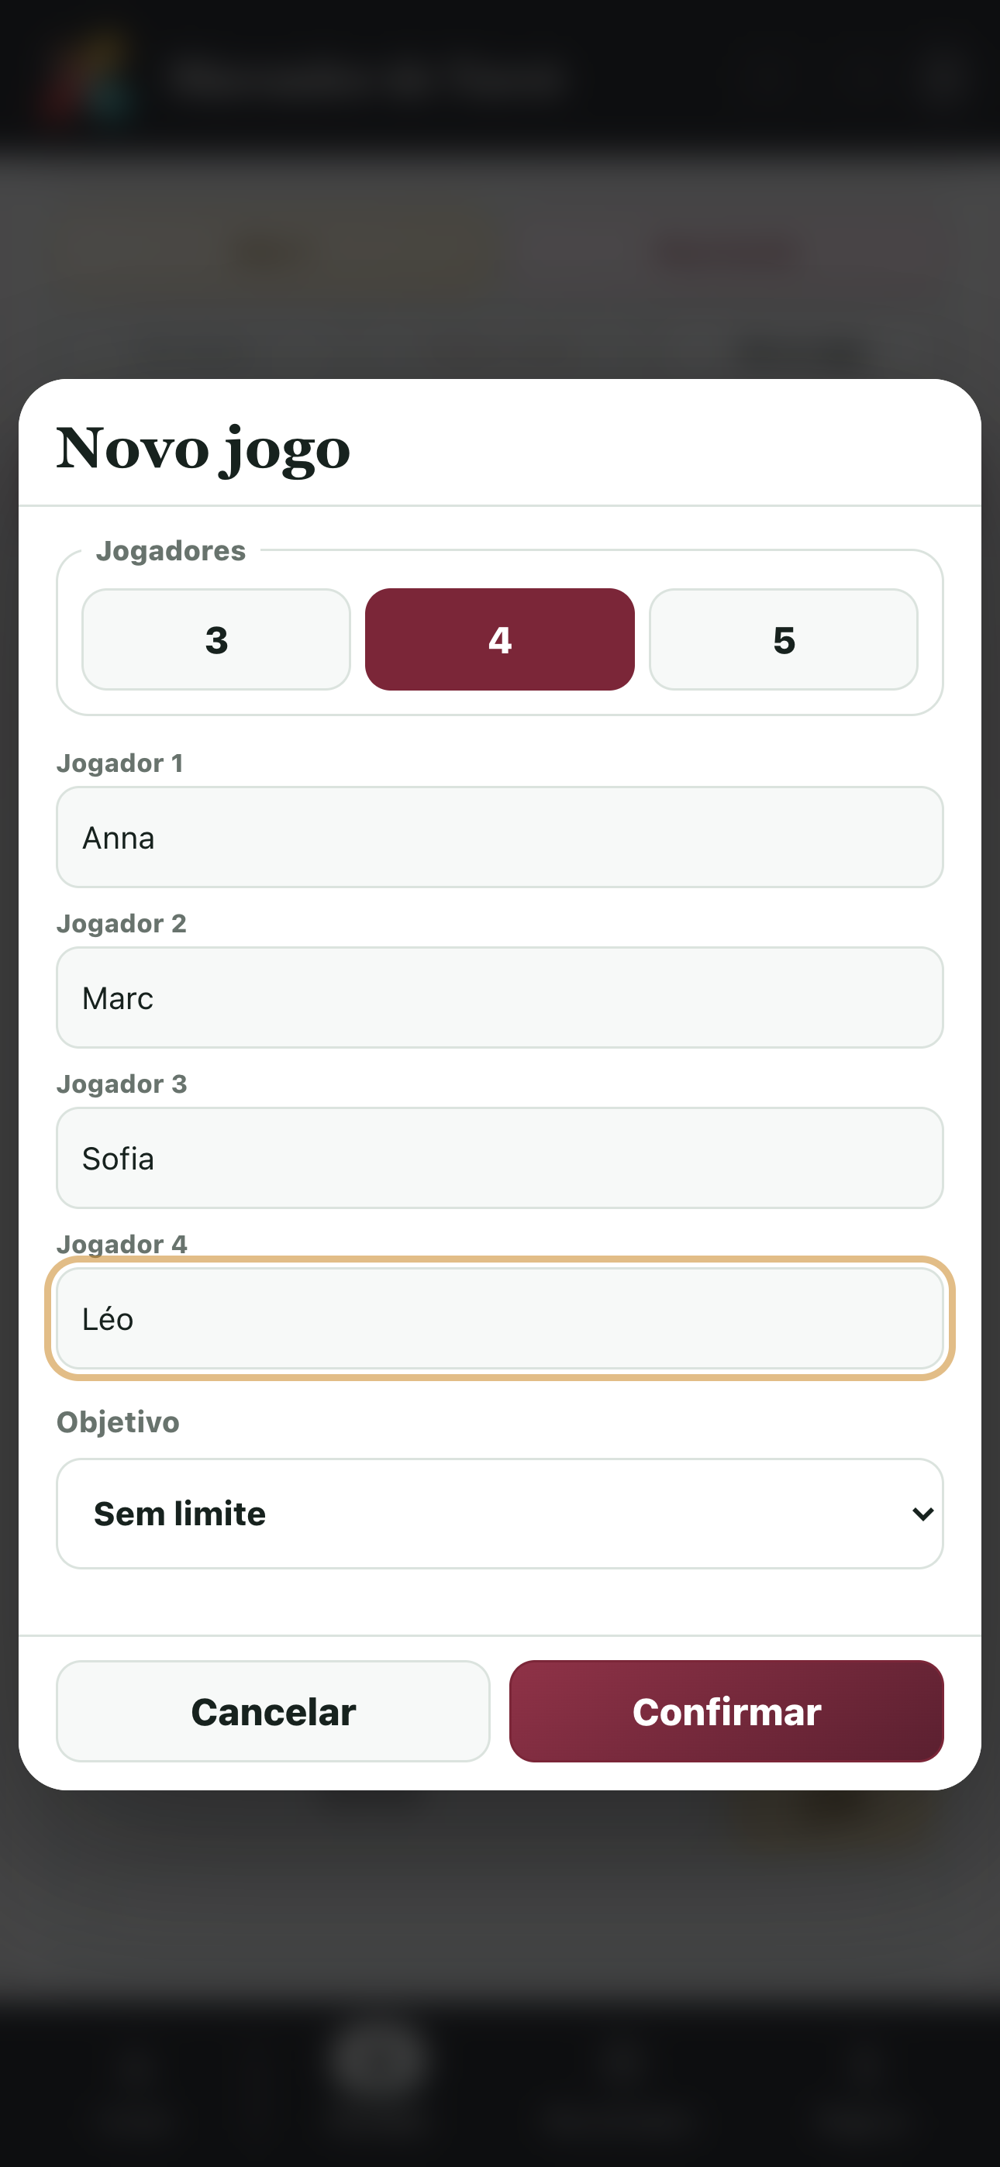This screenshot has width=1000, height=2167.
Task: Focus the Jogador 2 field containing Marc
Action: 500,997
